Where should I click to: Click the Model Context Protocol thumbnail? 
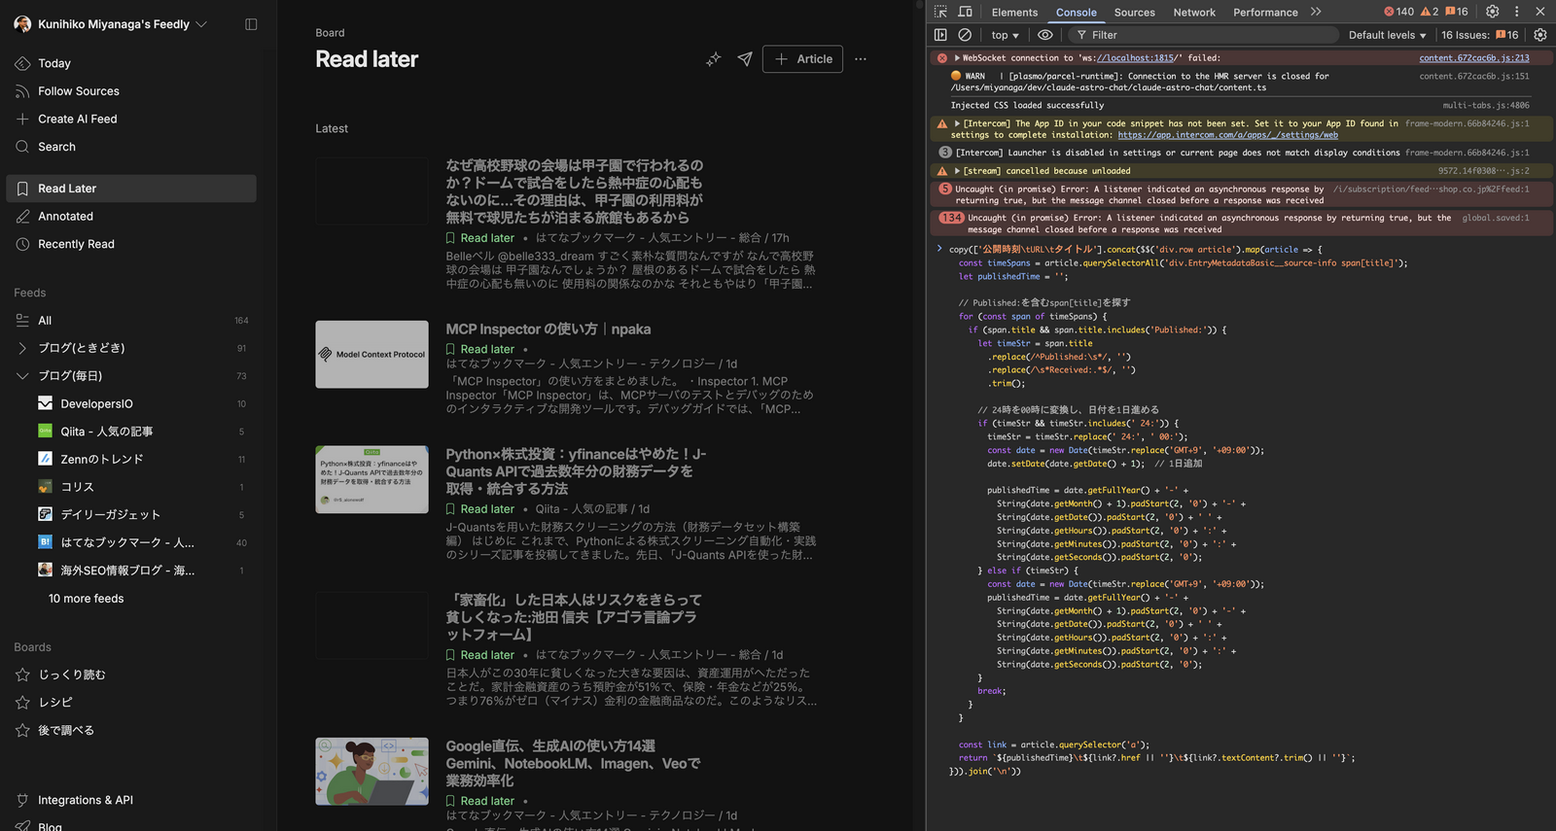pos(371,355)
